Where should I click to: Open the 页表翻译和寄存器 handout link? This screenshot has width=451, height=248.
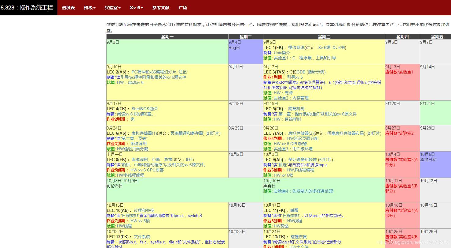187,133
